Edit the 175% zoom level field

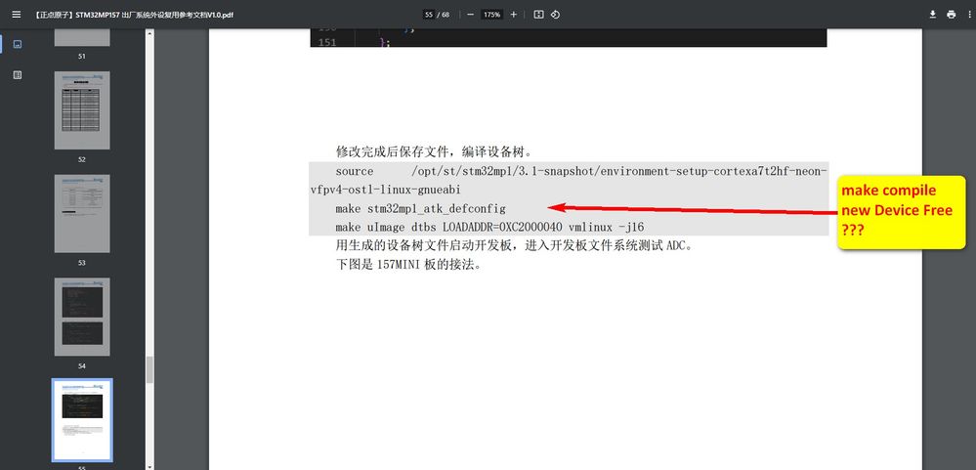(491, 15)
